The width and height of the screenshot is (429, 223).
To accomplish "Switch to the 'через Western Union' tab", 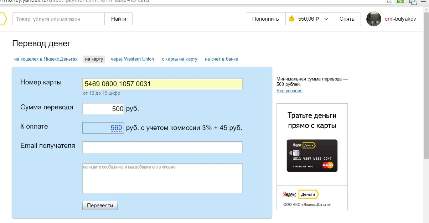I will click(132, 59).
